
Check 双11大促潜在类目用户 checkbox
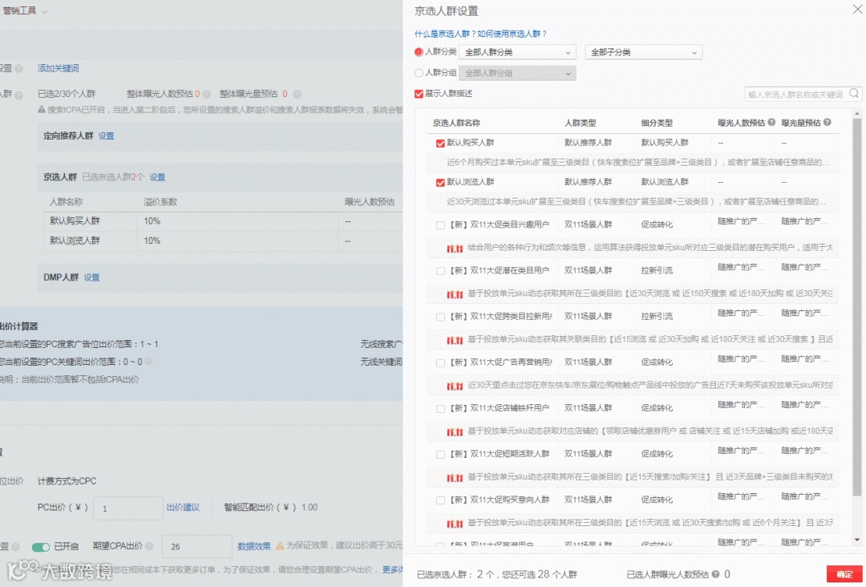(x=440, y=270)
